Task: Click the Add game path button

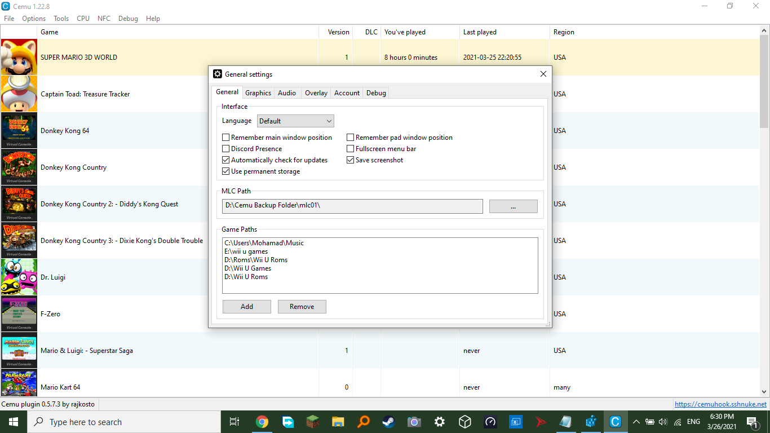Action: [x=247, y=307]
